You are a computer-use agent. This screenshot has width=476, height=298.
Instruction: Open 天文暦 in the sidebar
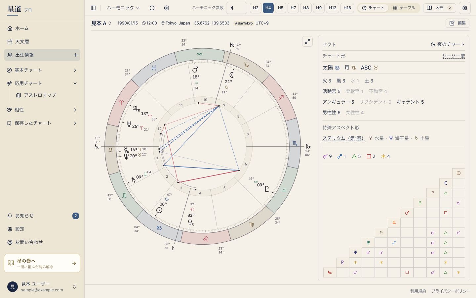click(x=42, y=42)
